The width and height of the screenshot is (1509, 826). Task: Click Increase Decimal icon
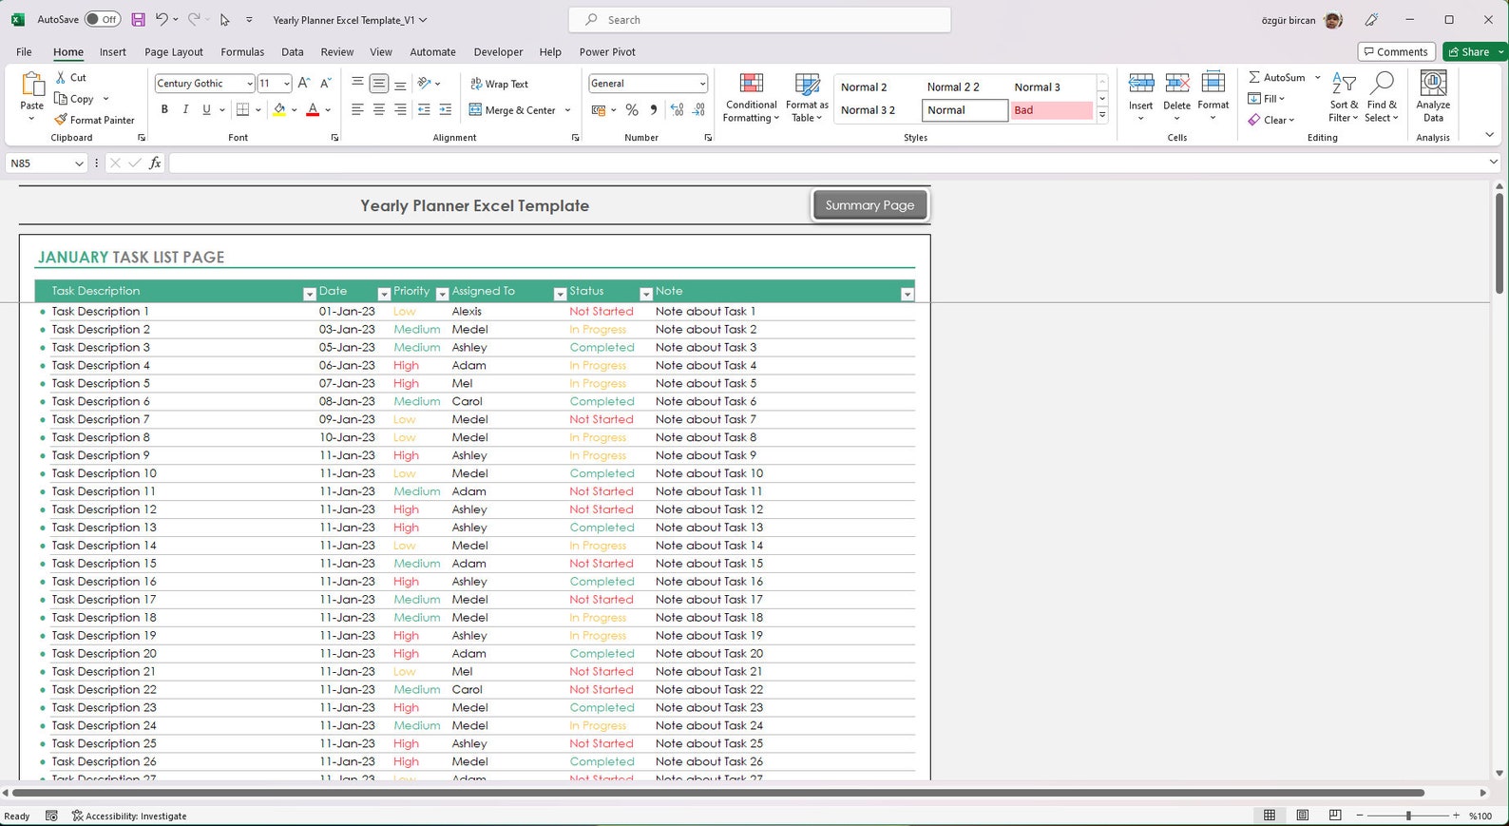[677, 110]
